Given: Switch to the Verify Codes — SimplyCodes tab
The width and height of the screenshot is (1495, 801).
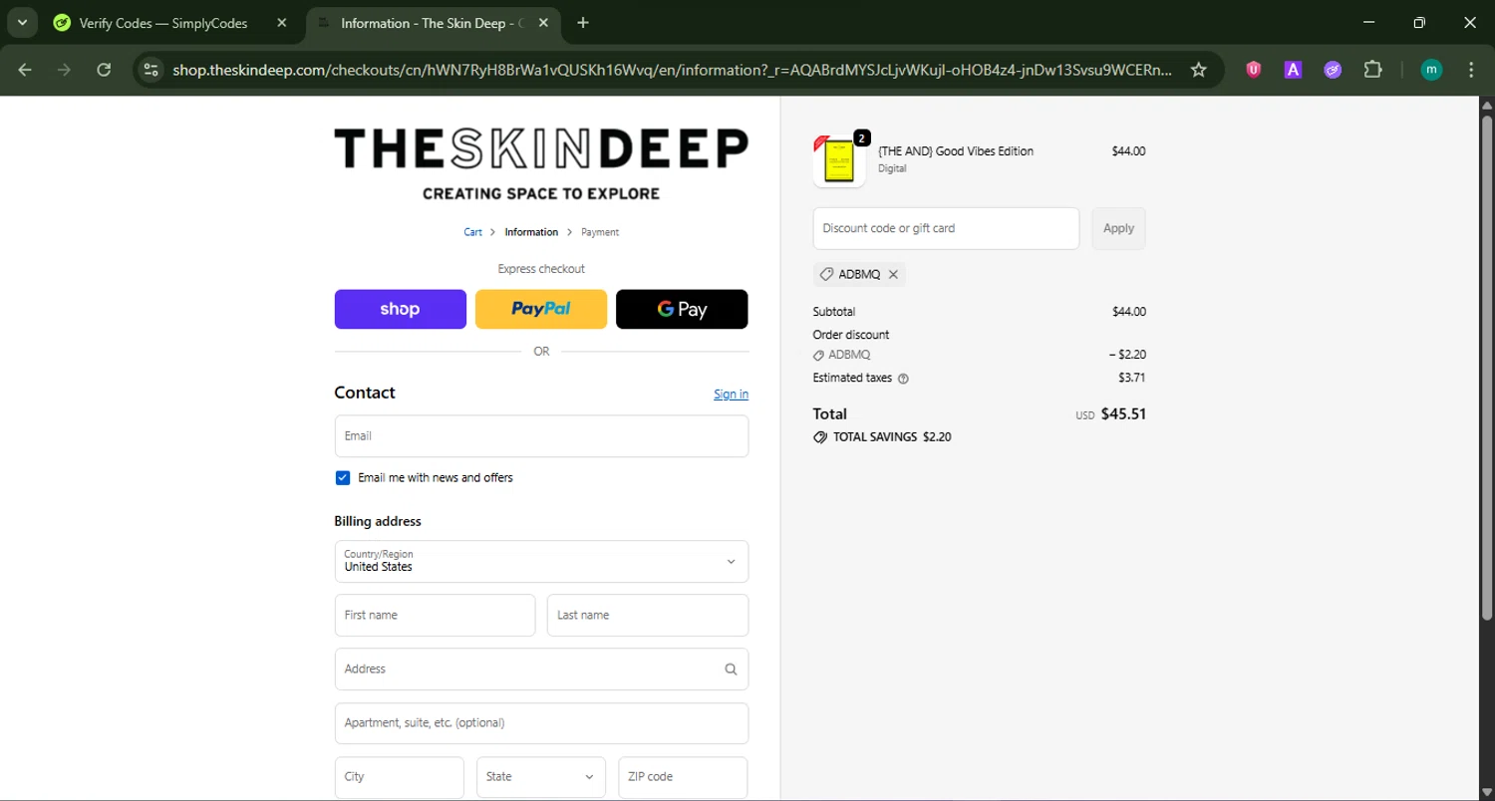Looking at the screenshot, I should coord(163,23).
